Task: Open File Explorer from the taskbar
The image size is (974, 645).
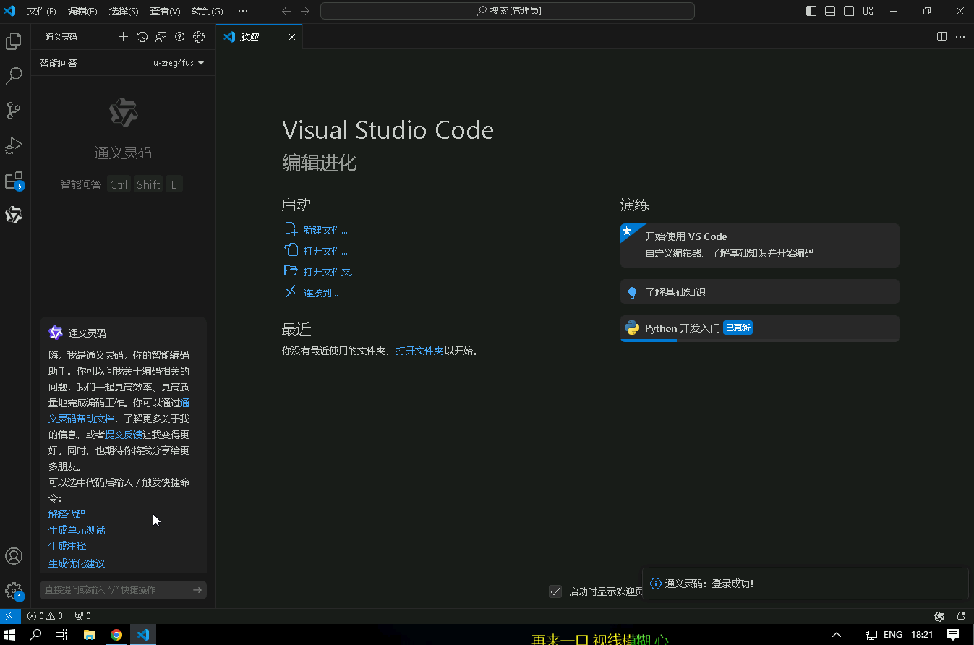Action: (x=90, y=635)
